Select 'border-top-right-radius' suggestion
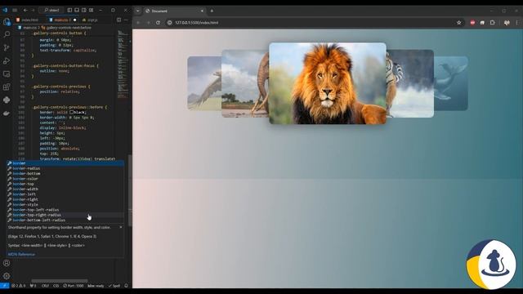The height and width of the screenshot is (294, 523). point(65,215)
